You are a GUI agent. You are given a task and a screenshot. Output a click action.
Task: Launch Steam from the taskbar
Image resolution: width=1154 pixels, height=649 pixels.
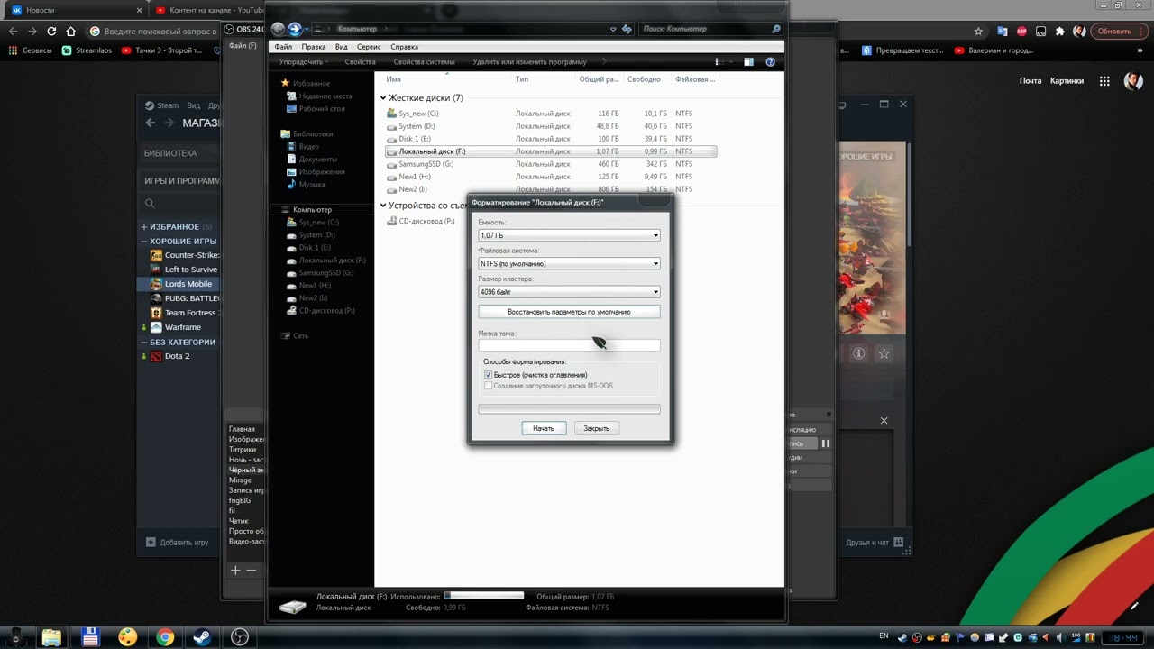point(200,637)
